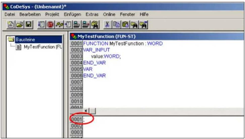Click the MyTestFunction document icon in tree
The image size is (245, 139).
pyautogui.click(x=19, y=47)
